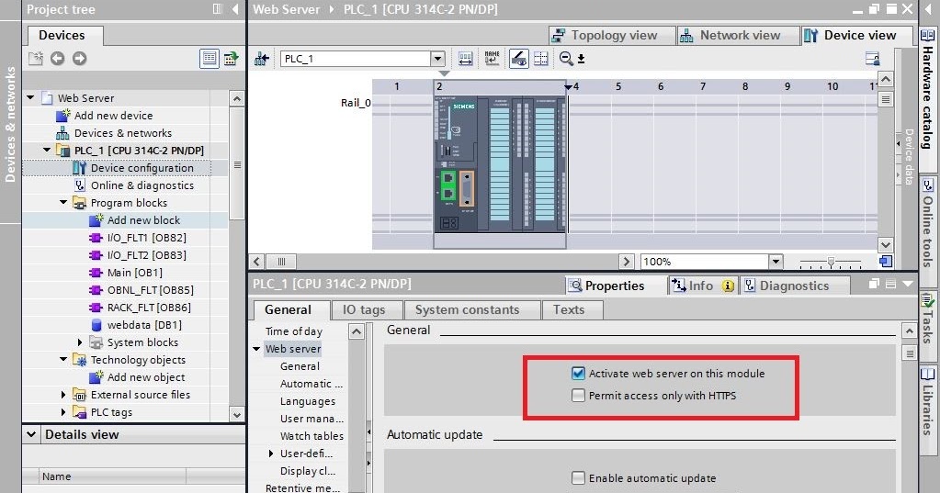The height and width of the screenshot is (493, 940).
Task: Click the forward arrow in project tree
Action: click(79, 58)
